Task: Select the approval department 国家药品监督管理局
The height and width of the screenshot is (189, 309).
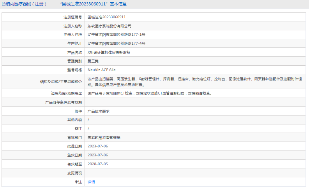Action: point(104,138)
